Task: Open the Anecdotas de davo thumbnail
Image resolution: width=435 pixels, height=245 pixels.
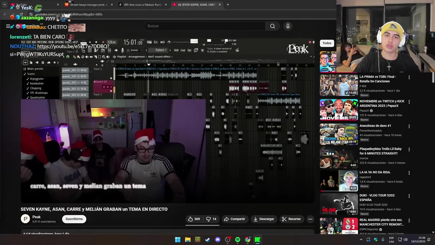Action: point(339,134)
